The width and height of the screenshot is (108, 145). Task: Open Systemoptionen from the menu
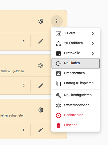pyautogui.click(x=75, y=105)
